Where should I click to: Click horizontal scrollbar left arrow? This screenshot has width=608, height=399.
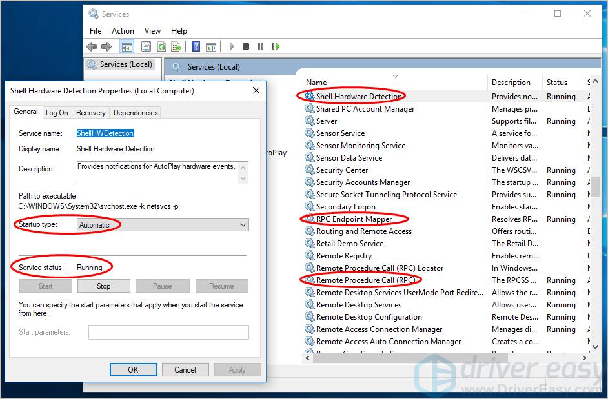click(x=307, y=358)
